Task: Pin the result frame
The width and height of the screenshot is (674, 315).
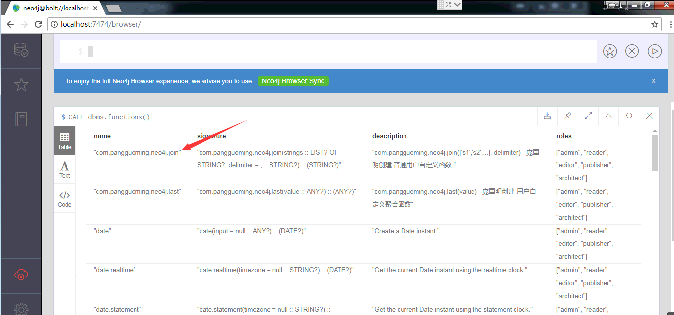Action: pyautogui.click(x=568, y=116)
